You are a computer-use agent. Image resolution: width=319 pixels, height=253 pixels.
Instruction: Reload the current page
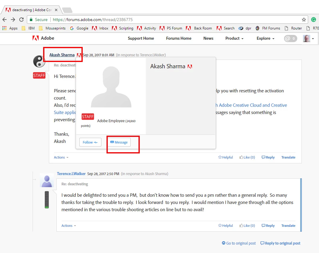pyautogui.click(x=21, y=20)
